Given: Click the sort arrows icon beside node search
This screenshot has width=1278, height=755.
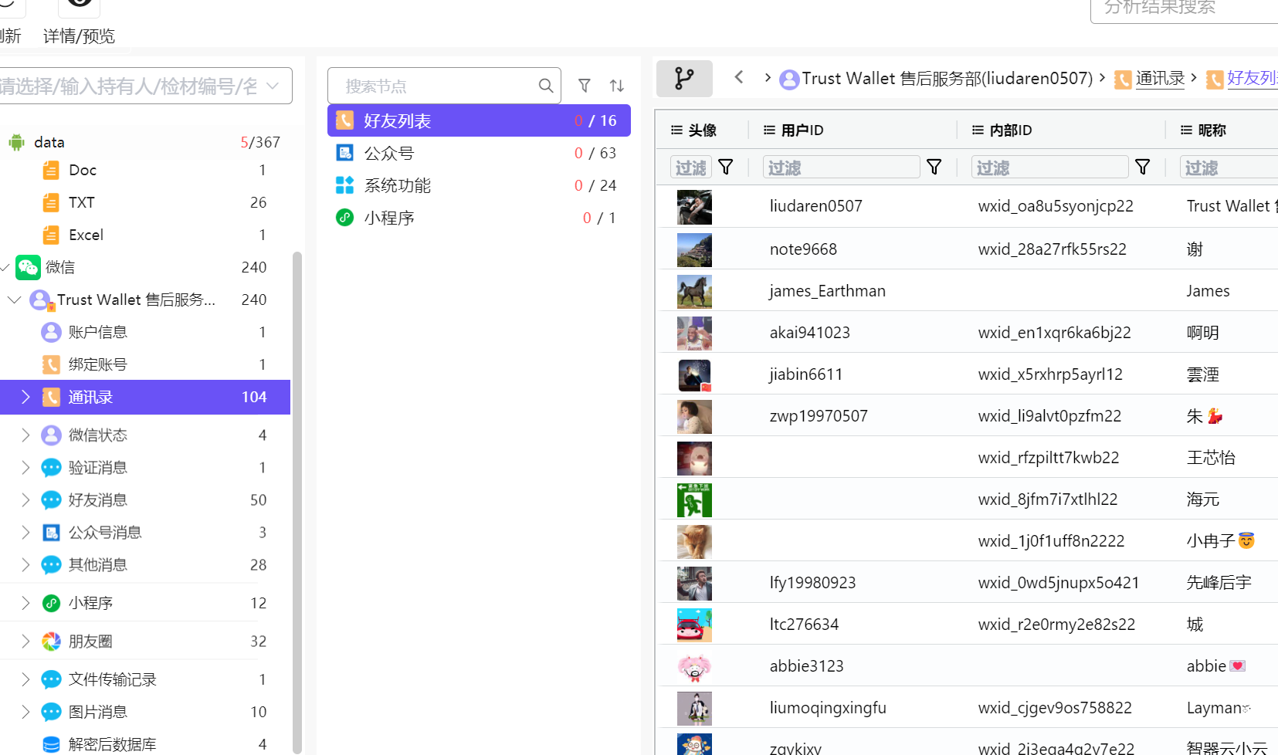Looking at the screenshot, I should 616,86.
